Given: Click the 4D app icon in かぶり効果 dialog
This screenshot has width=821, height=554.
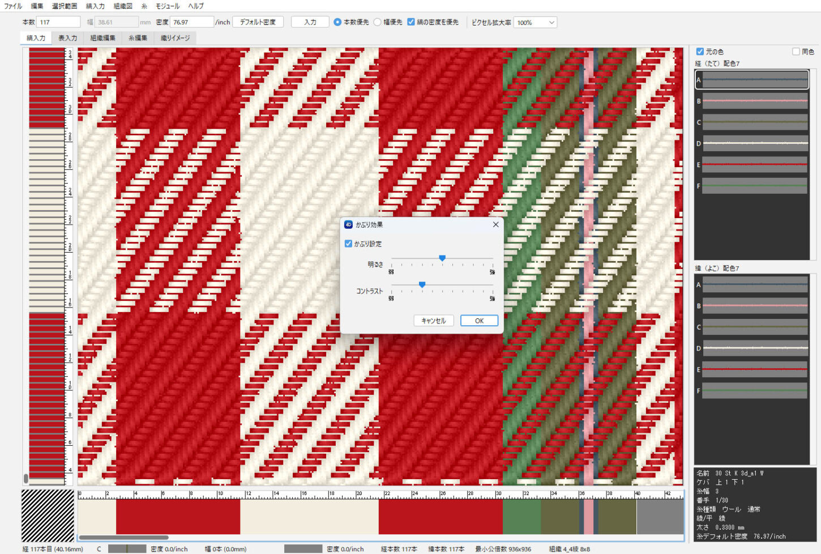Looking at the screenshot, I should (349, 225).
